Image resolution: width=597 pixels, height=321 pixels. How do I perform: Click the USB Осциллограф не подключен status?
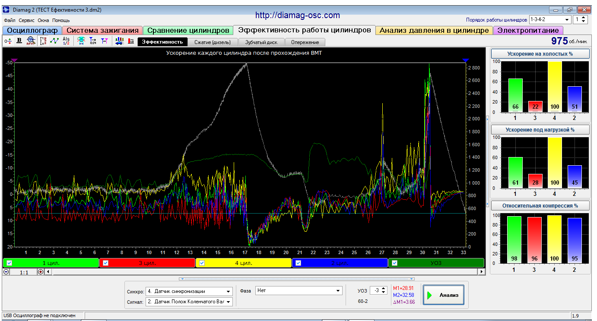click(x=39, y=315)
